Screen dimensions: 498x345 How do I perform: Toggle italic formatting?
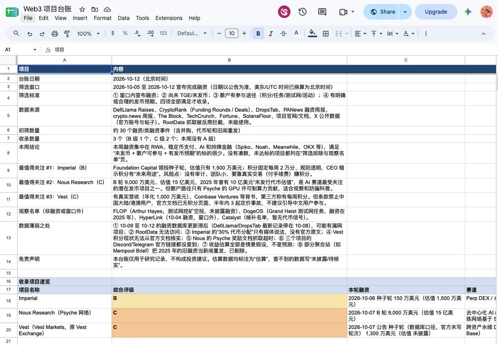pyautogui.click(x=271, y=33)
